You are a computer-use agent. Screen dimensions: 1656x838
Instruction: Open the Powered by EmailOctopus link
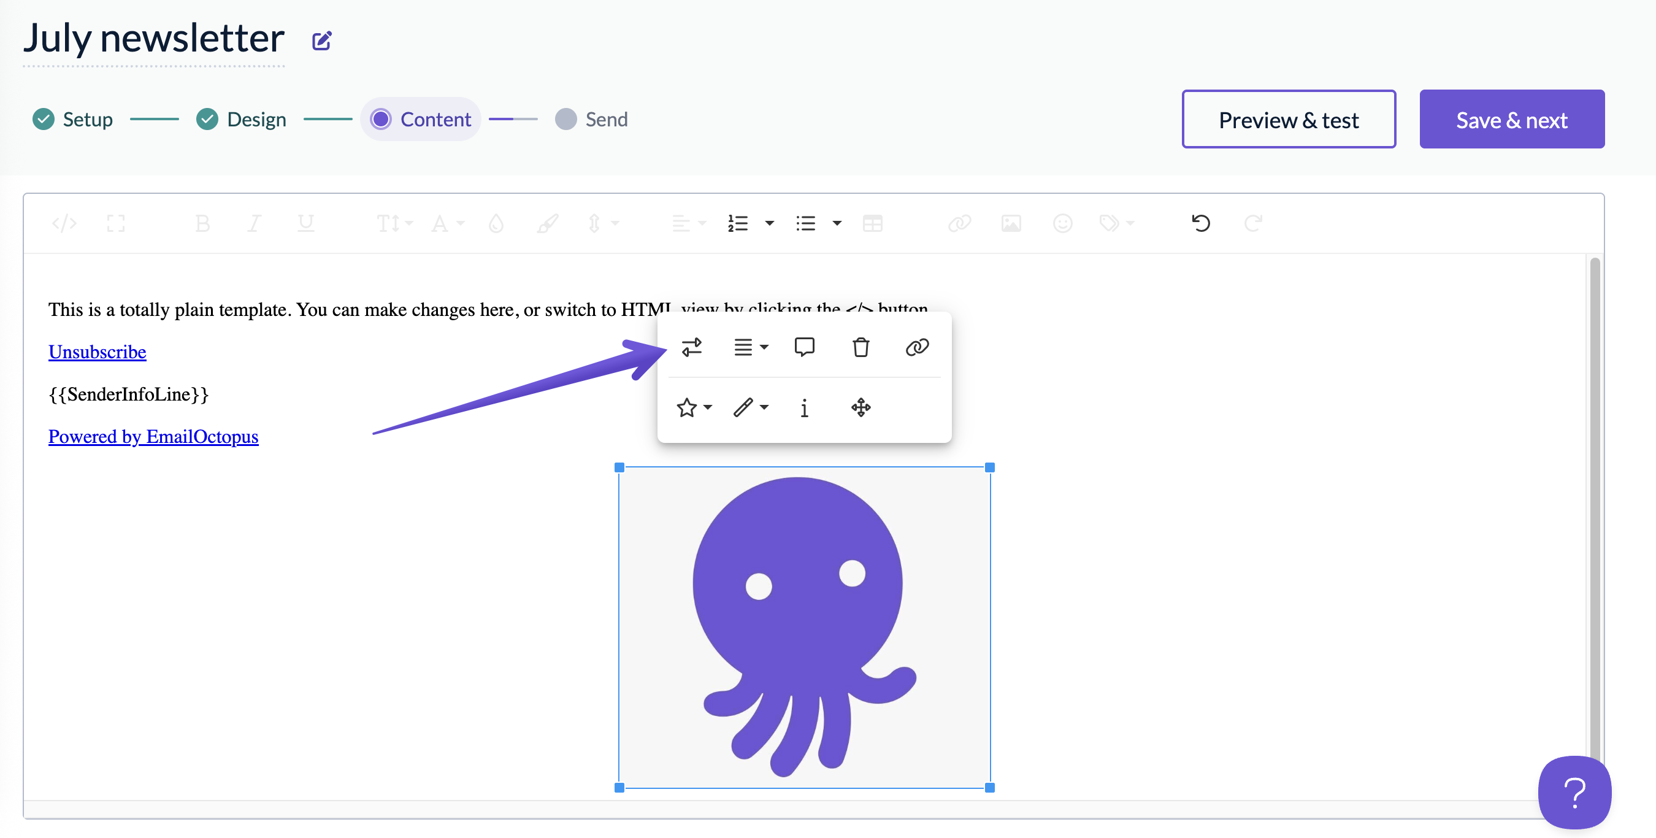[153, 437]
